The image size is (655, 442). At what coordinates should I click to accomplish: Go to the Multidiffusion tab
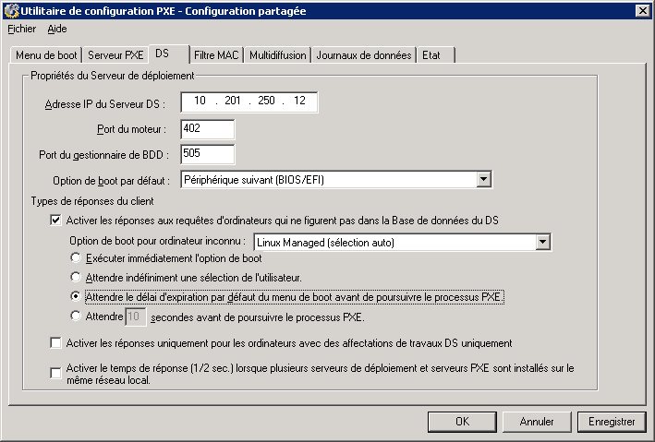(x=277, y=55)
